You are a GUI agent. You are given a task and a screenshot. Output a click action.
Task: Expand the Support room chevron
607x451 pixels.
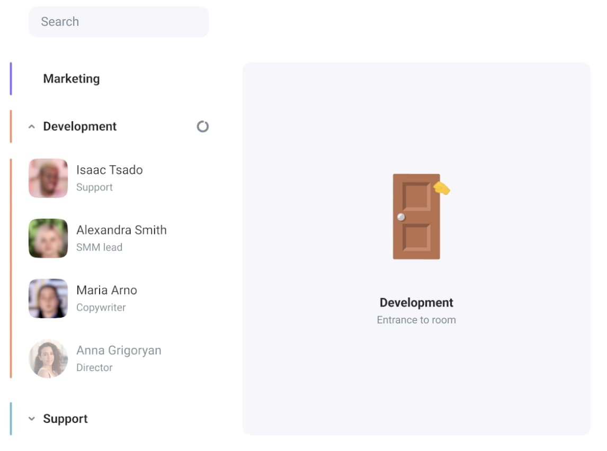[32, 419]
